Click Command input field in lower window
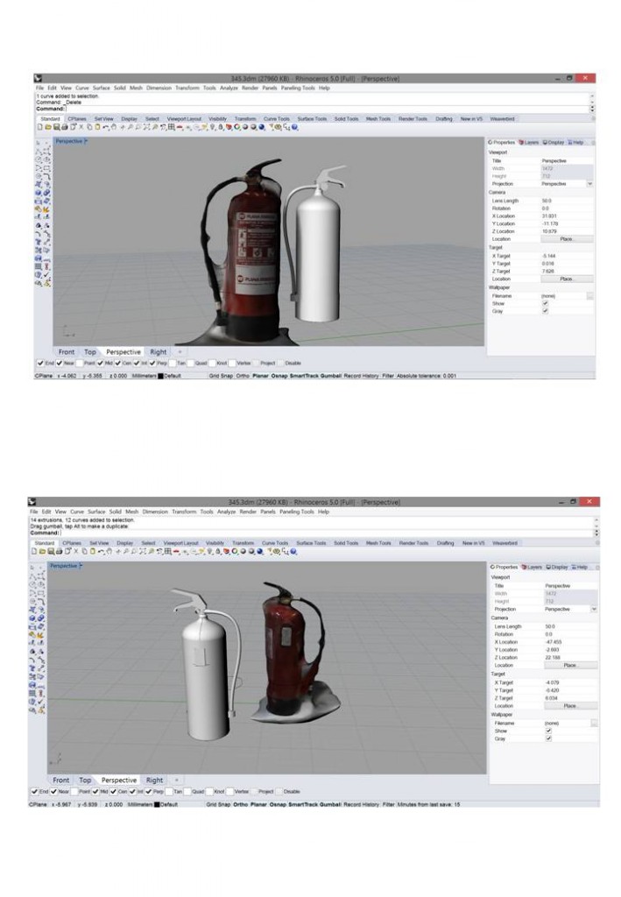 coord(326,532)
